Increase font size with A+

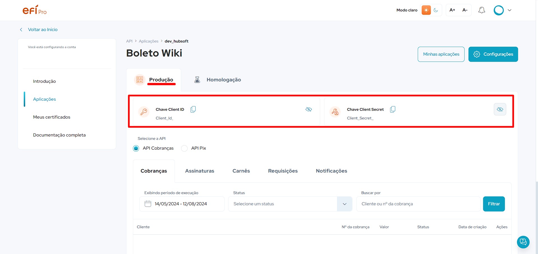coord(452,10)
